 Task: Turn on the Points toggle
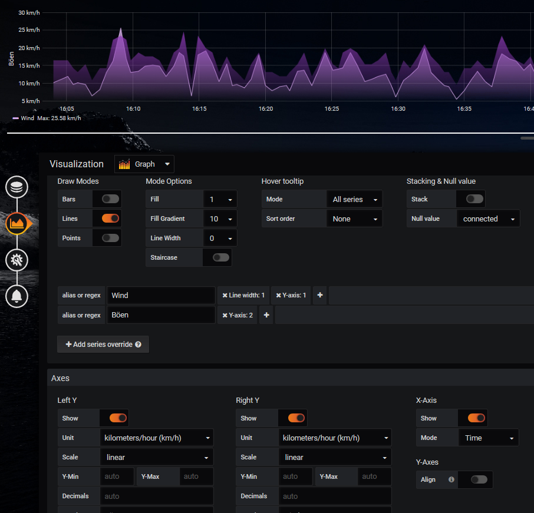111,238
